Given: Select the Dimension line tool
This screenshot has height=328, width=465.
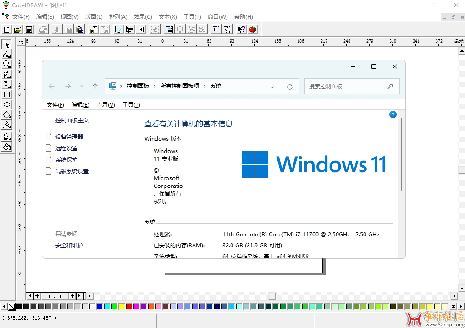Looking at the screenshot, I should (x=7, y=84).
